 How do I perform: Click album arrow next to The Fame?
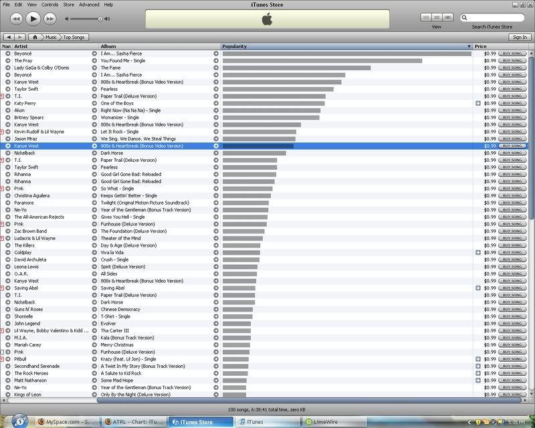215,68
